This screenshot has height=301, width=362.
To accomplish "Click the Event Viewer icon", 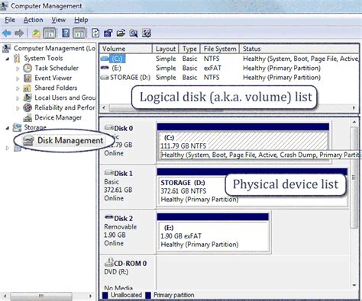I will coord(27,78).
